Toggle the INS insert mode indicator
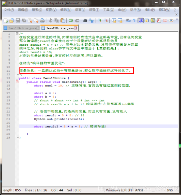The image size is (181, 195). (x=170, y=190)
